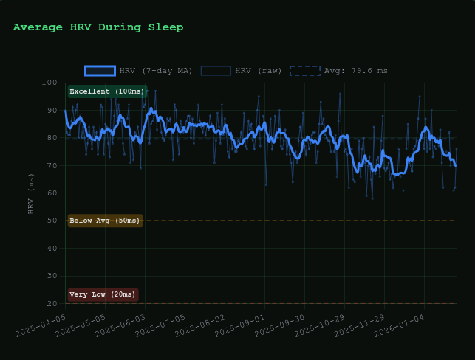The height and width of the screenshot is (360, 475).
Task: Click the Excellent (100ms) threshold label
Action: [x=107, y=91]
